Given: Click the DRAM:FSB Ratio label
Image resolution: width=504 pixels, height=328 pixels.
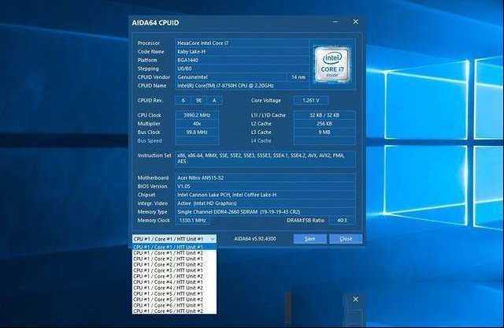Looking at the screenshot, I should pos(306,221).
